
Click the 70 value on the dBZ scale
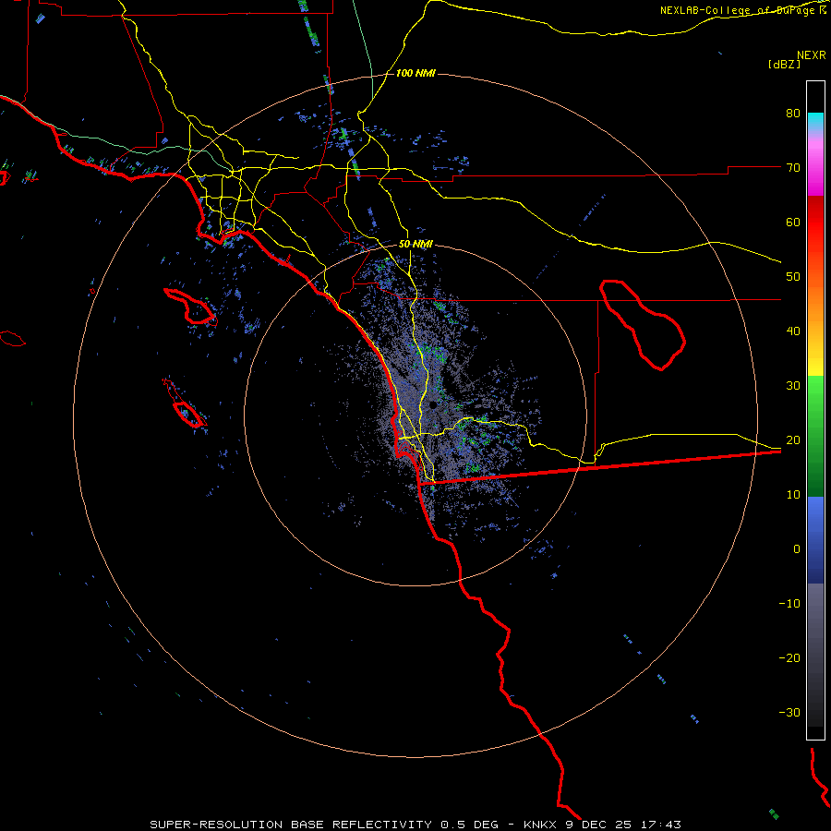pyautogui.click(x=793, y=168)
